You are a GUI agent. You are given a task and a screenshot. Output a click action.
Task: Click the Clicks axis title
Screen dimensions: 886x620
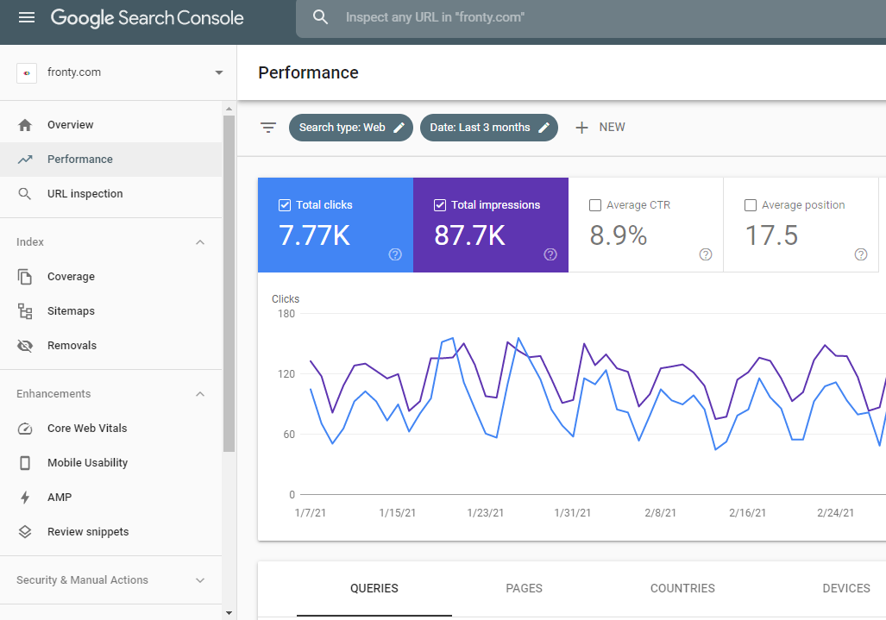pos(286,298)
